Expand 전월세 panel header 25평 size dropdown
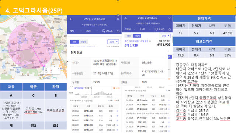Screen dimensions: 236x133 point(145,29)
